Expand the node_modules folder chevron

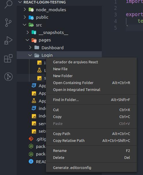click(25, 9)
